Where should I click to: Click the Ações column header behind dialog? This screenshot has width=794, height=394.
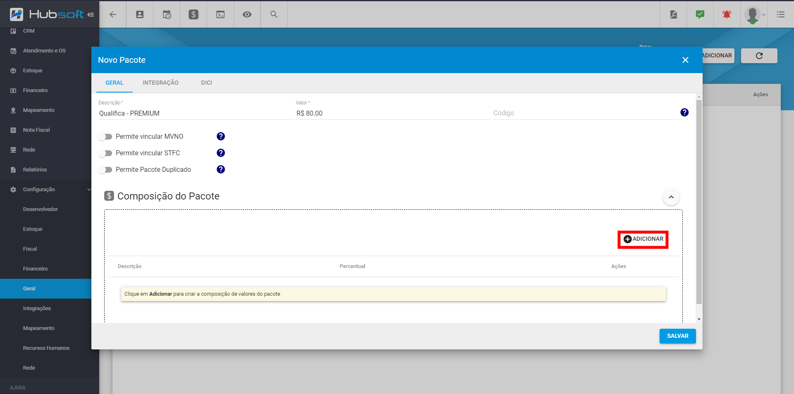[761, 95]
